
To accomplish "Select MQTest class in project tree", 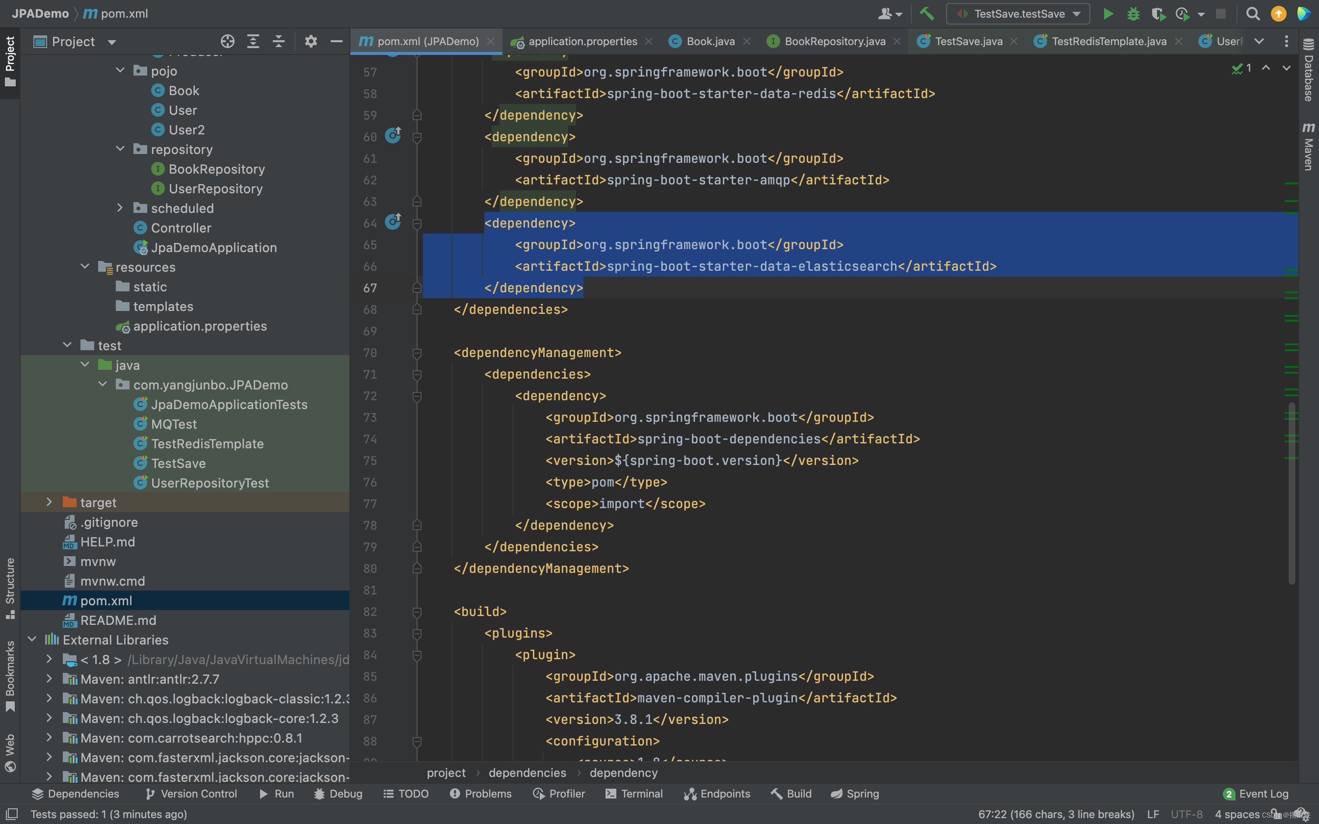I will (165, 424).
